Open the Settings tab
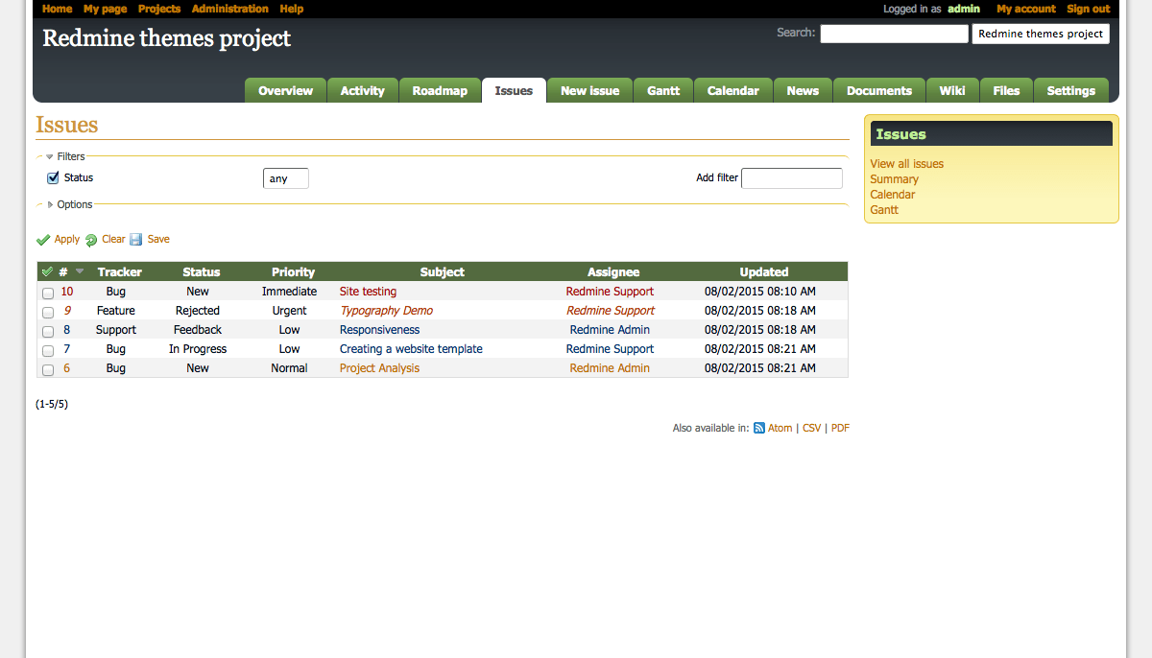 click(1070, 90)
